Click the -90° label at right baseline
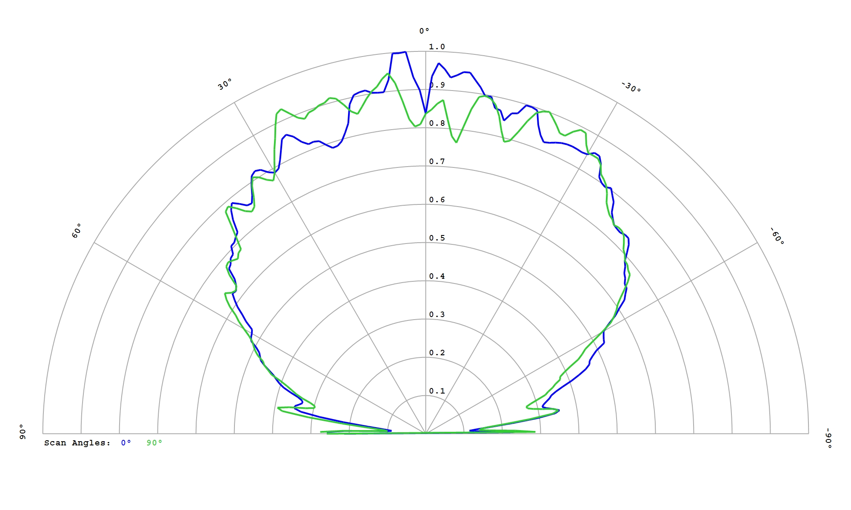 point(828,438)
